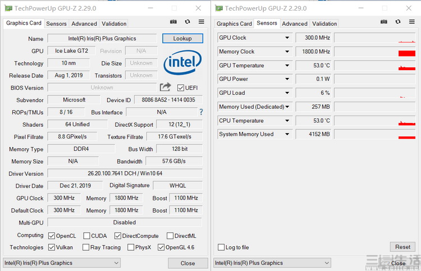Viewport: 421px width, 271px height.
Task: Toggle the CUDA checkbox
Action: [86, 236]
